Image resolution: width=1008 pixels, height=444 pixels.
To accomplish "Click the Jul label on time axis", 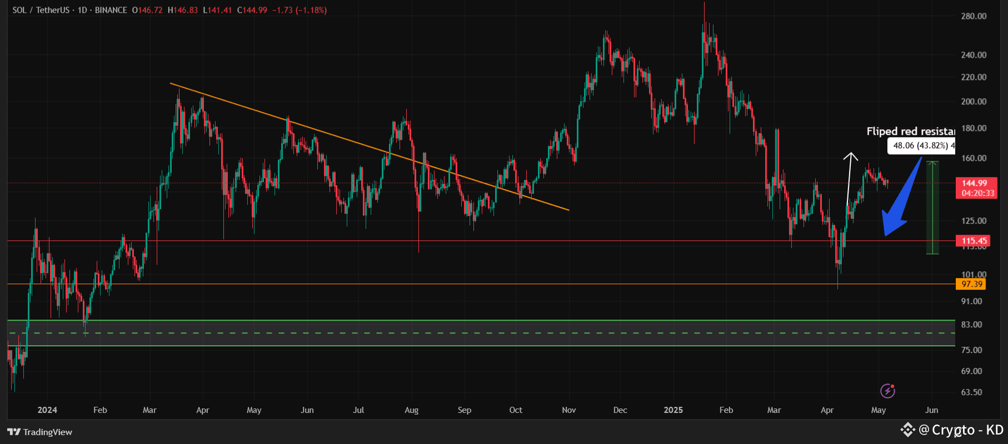I will coord(358,410).
